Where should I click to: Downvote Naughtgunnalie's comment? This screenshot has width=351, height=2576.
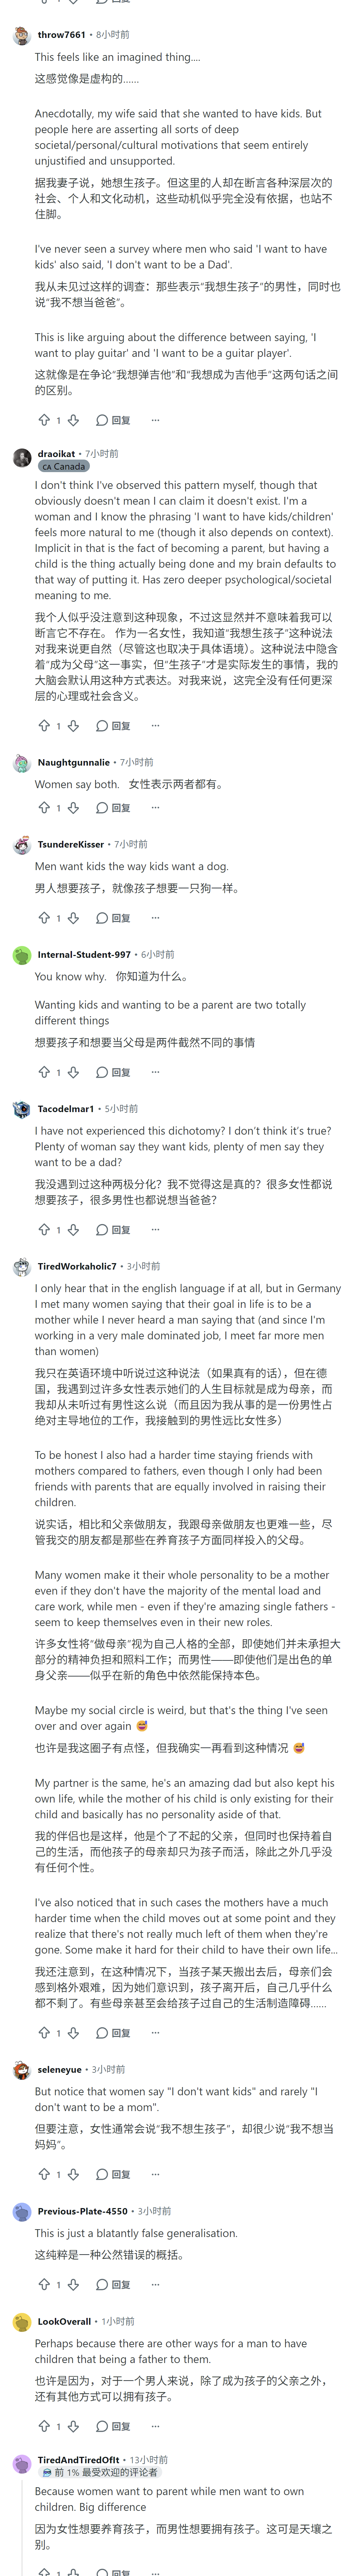73,807
